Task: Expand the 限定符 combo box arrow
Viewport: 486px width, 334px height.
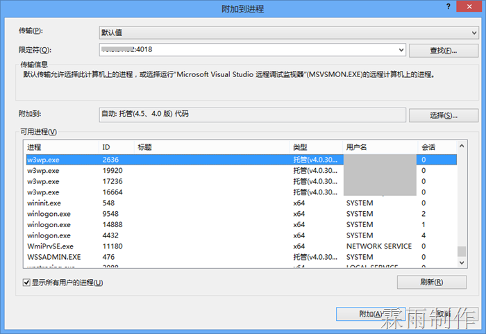Action: pyautogui.click(x=401, y=50)
